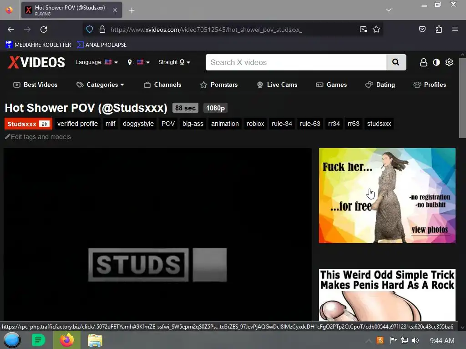The image size is (466, 349).
Task: Open the Straight orientation dropdown
Action: 174,62
